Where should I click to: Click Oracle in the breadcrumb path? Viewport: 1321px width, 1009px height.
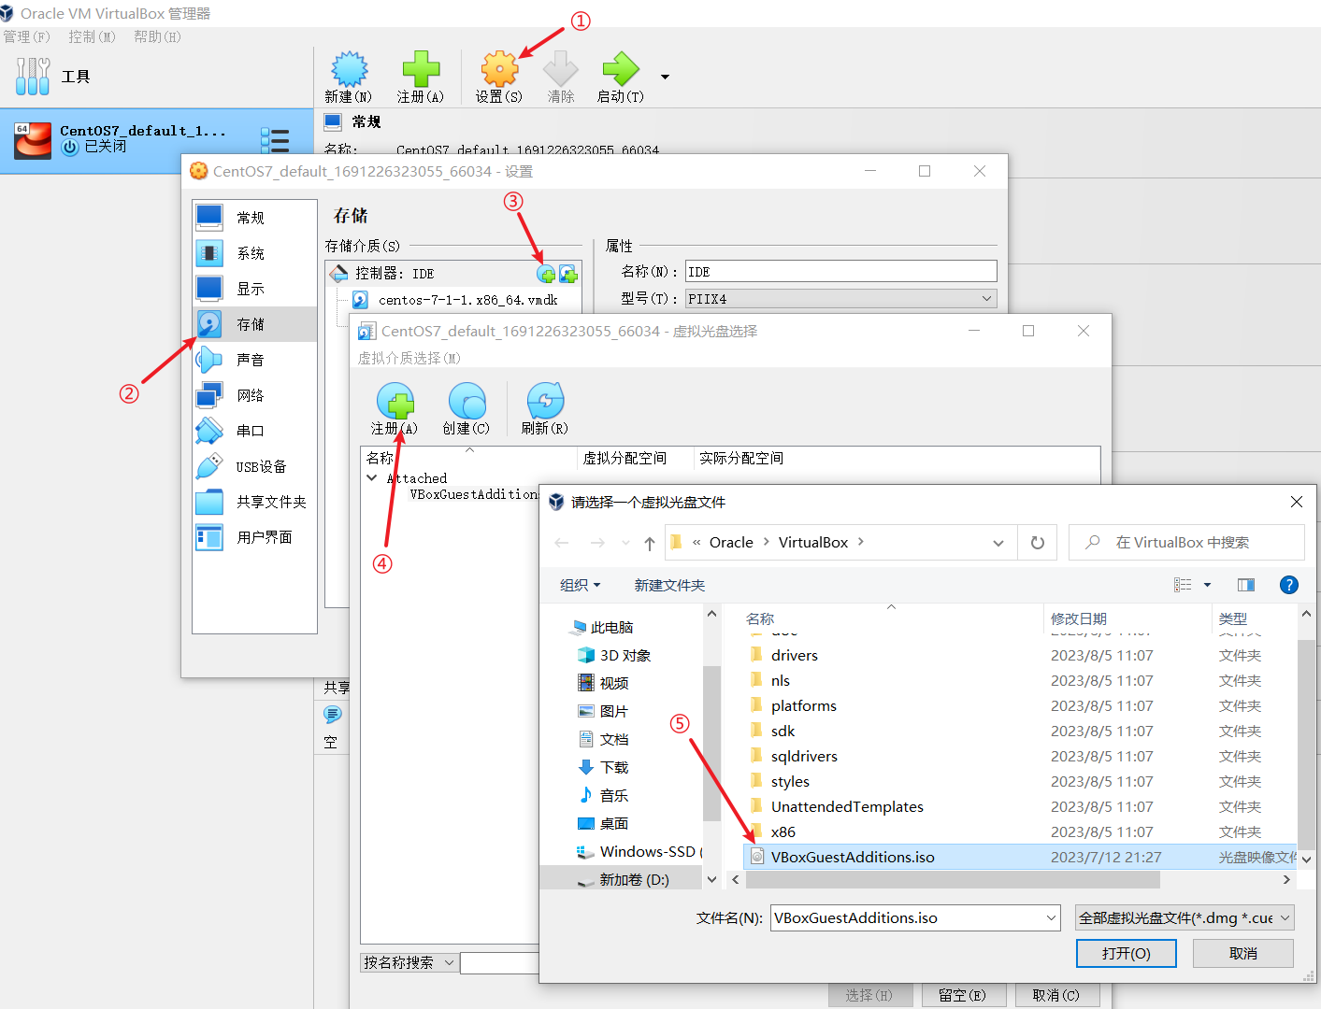coord(731,542)
